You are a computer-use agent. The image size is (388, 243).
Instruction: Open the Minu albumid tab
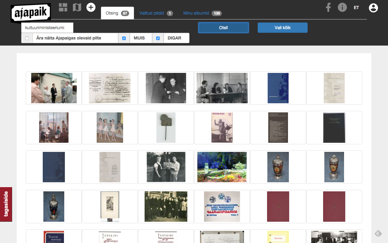tap(202, 13)
